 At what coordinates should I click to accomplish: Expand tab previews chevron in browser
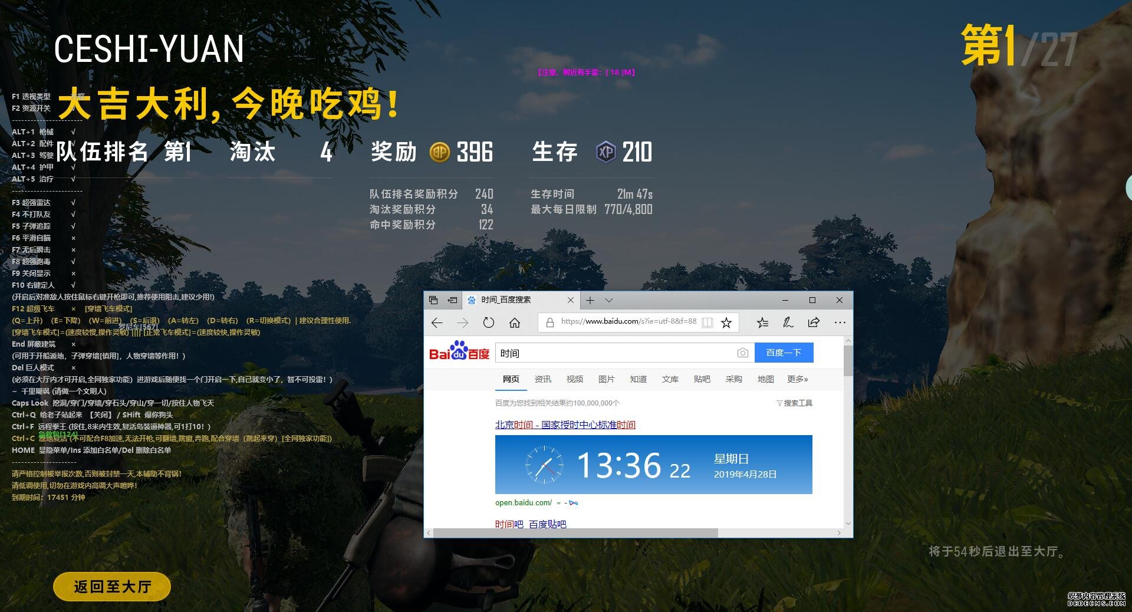coord(609,300)
